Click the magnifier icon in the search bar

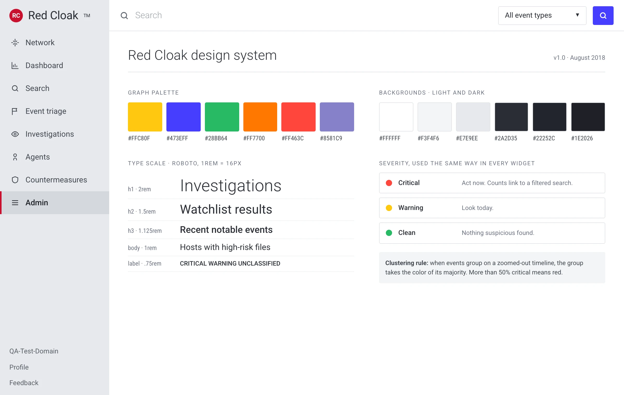point(124,16)
